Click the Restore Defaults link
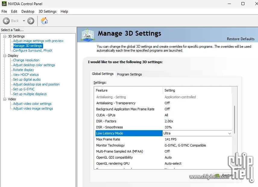 click(x=241, y=39)
